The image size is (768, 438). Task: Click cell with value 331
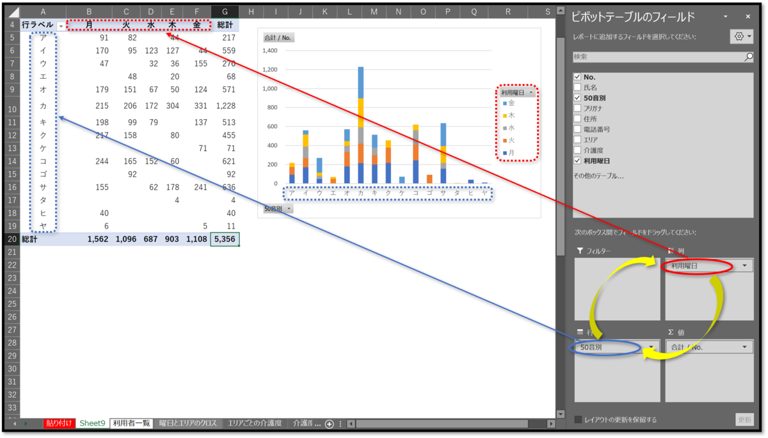(x=196, y=106)
